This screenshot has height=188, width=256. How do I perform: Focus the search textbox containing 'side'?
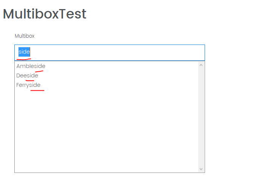[x=109, y=52]
